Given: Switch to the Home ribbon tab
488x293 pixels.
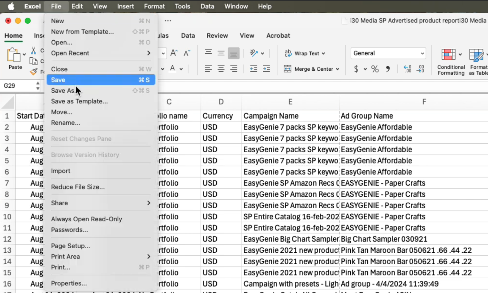Looking at the screenshot, I should pyautogui.click(x=13, y=36).
